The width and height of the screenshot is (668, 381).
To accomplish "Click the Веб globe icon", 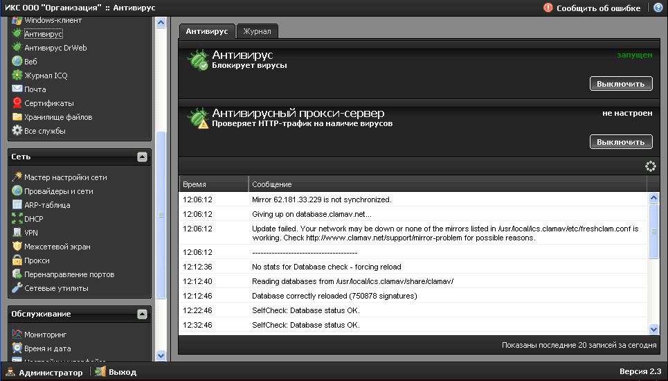I will coord(17,61).
